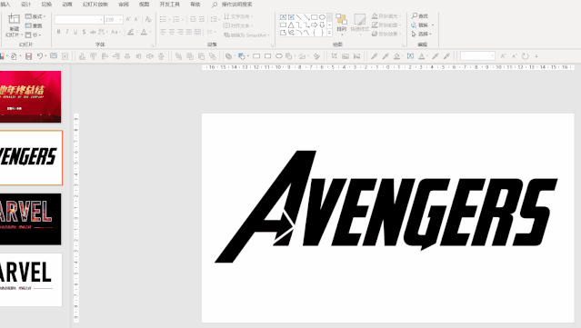Click the increase indent icon

click(202, 19)
